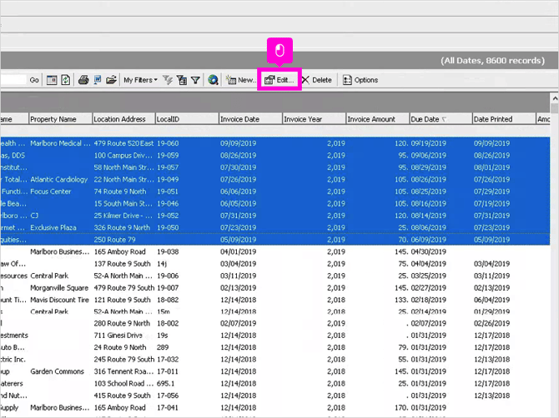Select the Focus Center row

click(274, 192)
